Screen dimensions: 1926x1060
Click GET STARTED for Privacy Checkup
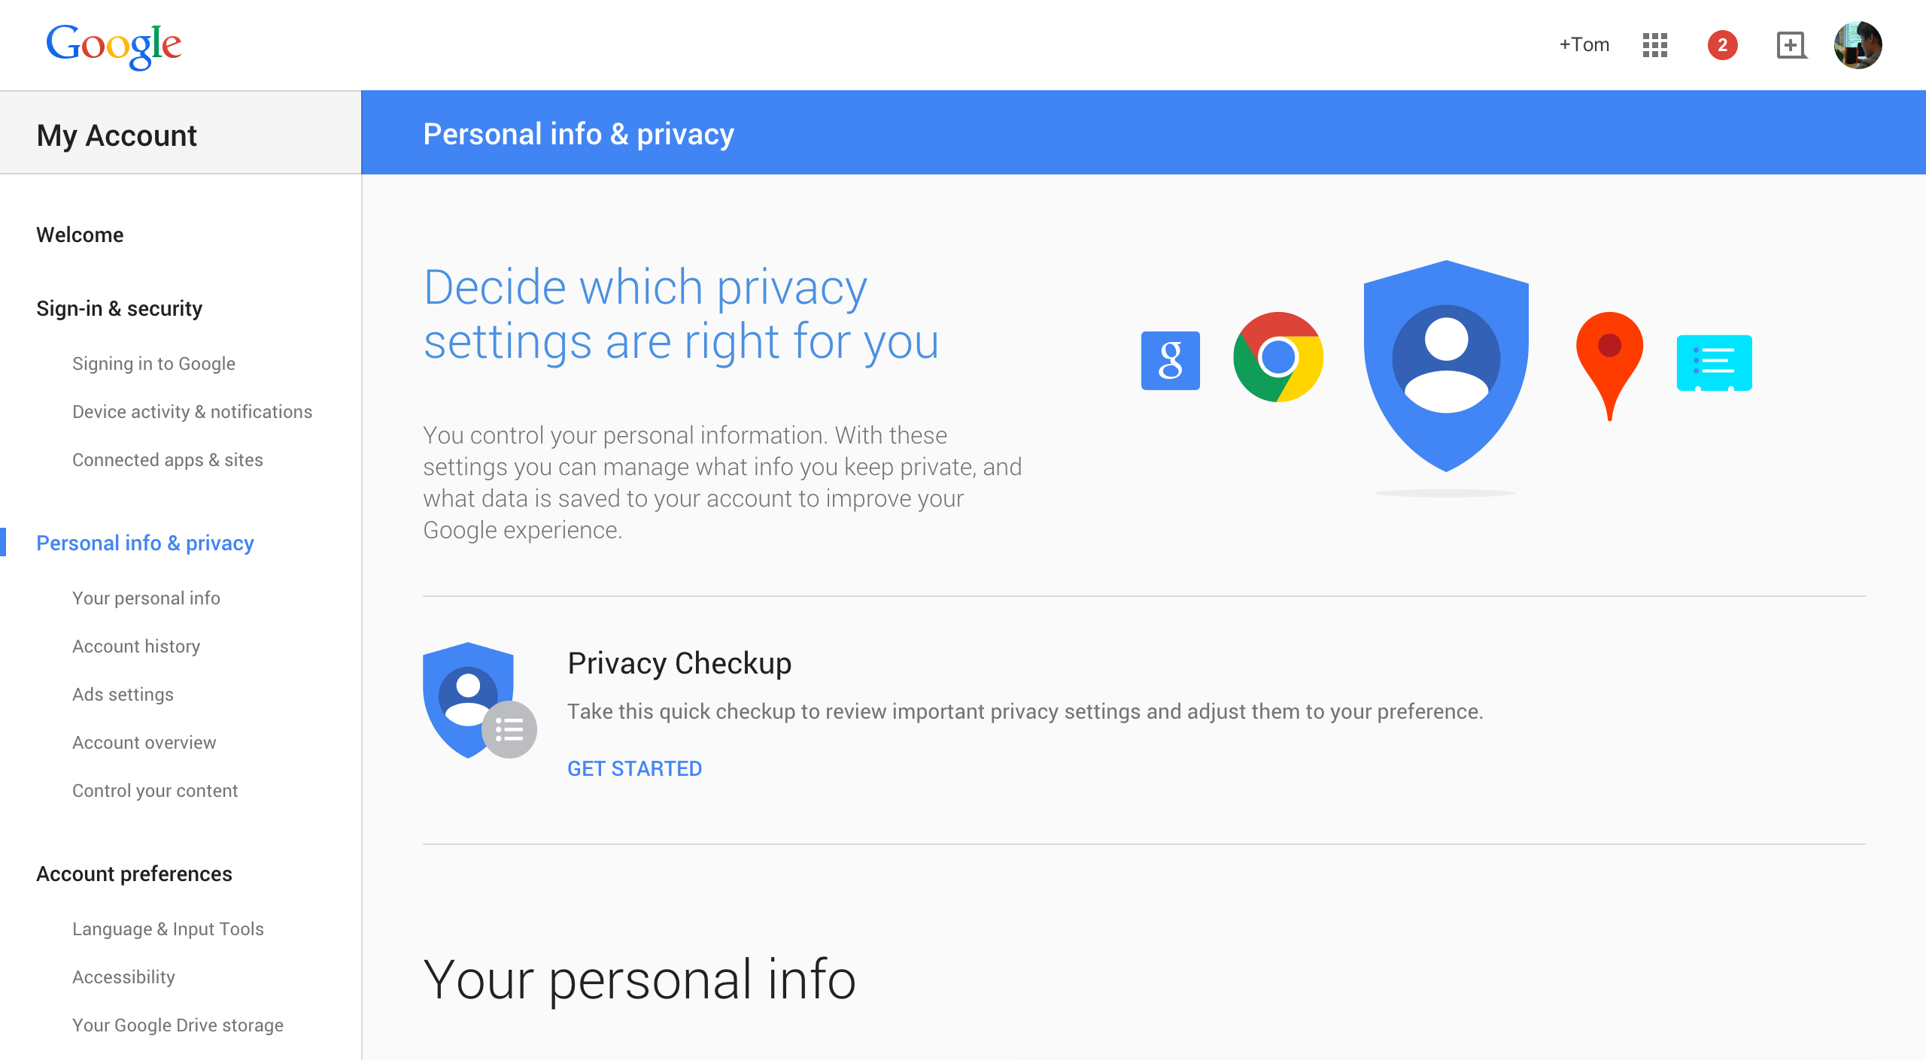634,768
